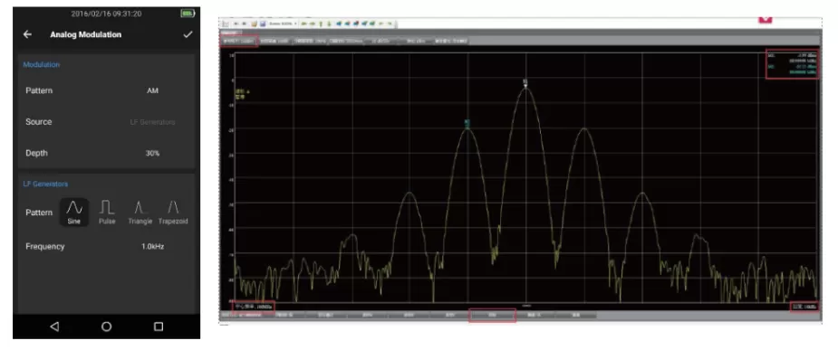The image size is (838, 350).
Task: Click the marker on the center spectrum peak
Action: point(525,82)
